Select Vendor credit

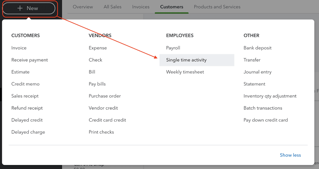(x=103, y=108)
